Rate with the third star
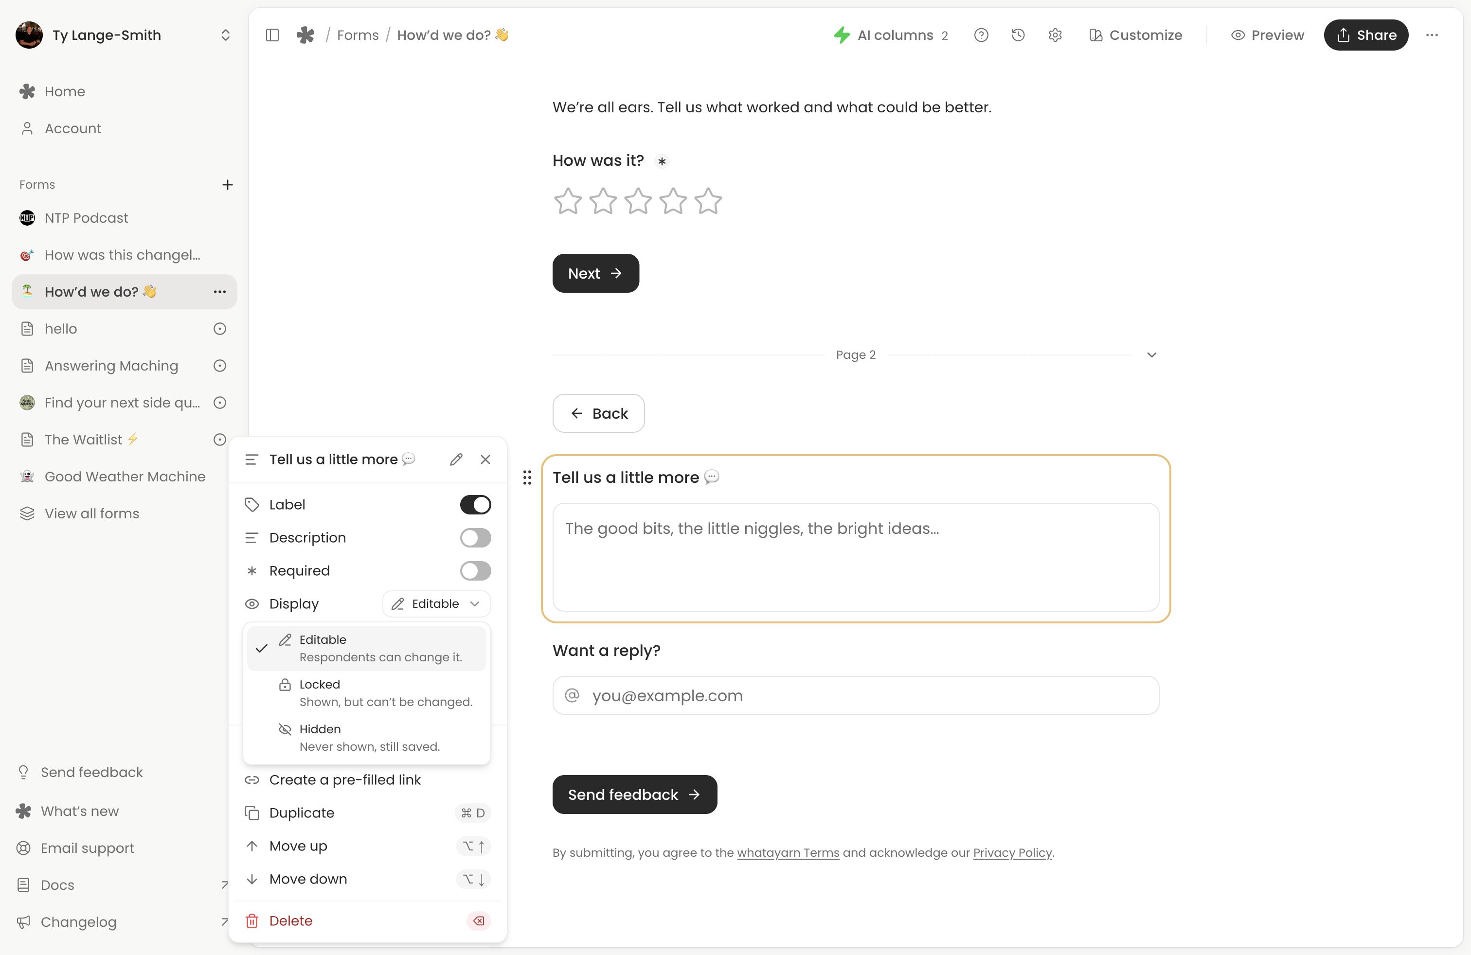Viewport: 1471px width, 955px height. (x=638, y=201)
